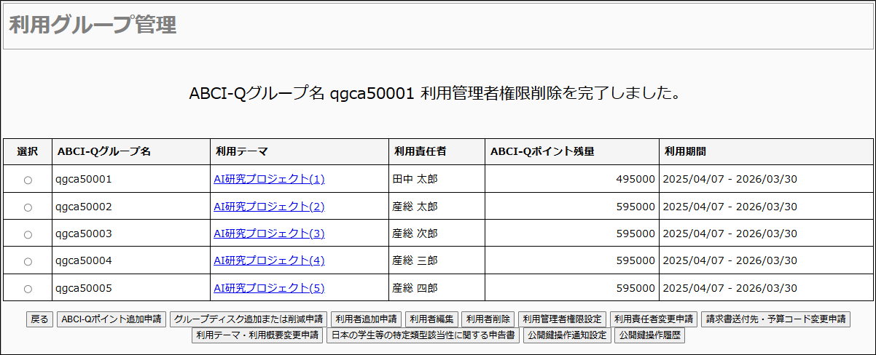
Task: Open the AI研究プロジェクト(1) link
Action: pyautogui.click(x=269, y=179)
